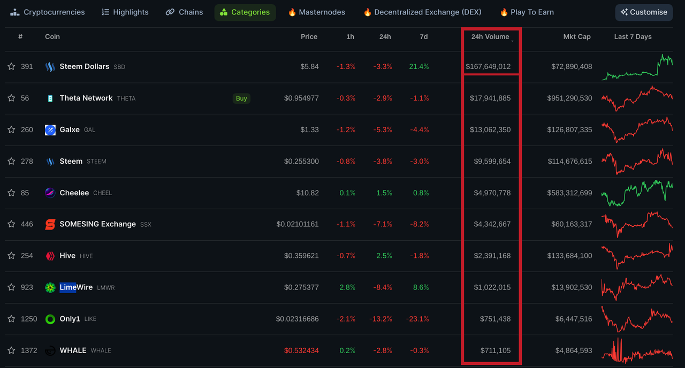Sort table by Price column
This screenshot has width=685, height=368.
pyautogui.click(x=309, y=37)
